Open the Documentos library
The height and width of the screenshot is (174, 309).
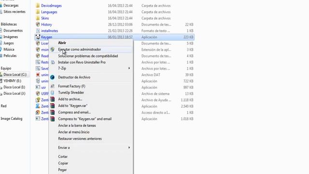point(13,30)
